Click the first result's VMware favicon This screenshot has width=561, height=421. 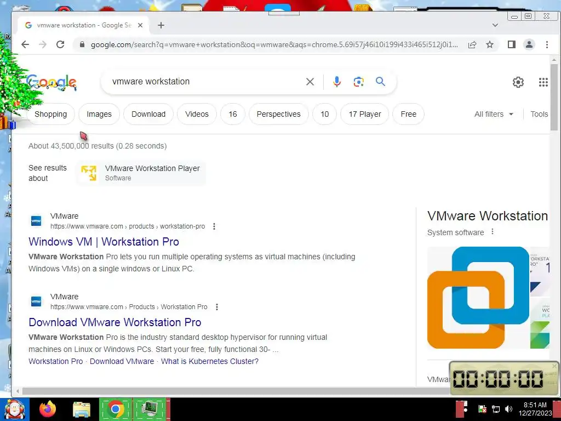[36, 221]
